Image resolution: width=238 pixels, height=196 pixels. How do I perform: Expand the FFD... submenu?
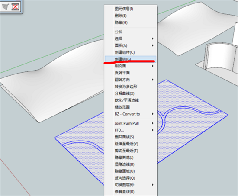pos(130,130)
